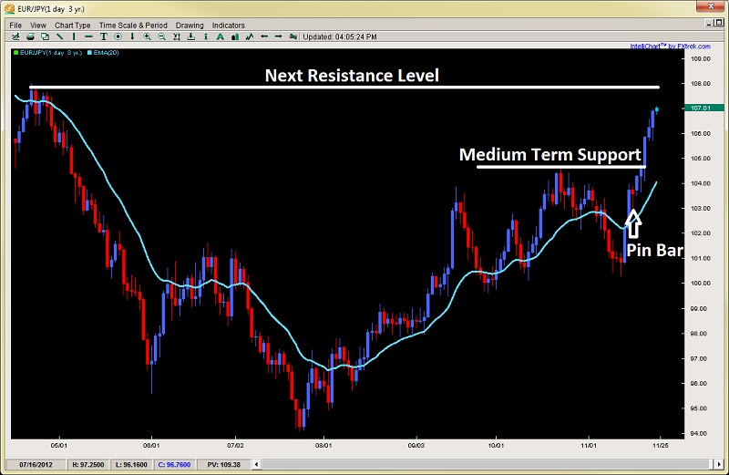
Task: Click the zoom in magnifier icon
Action: pyautogui.click(x=147, y=36)
